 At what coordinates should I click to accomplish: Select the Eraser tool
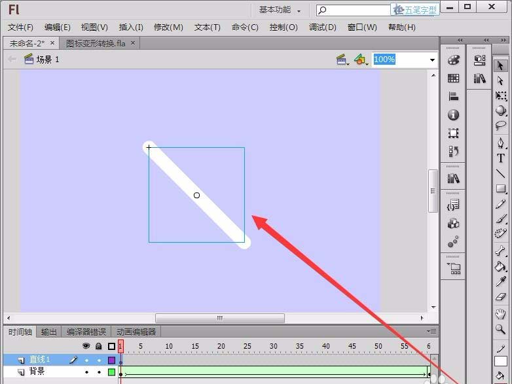pyautogui.click(x=500, y=296)
